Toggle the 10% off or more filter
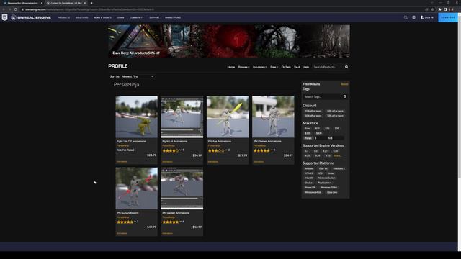Image resolution: width=461 pixels, height=259 pixels. click(x=313, y=111)
